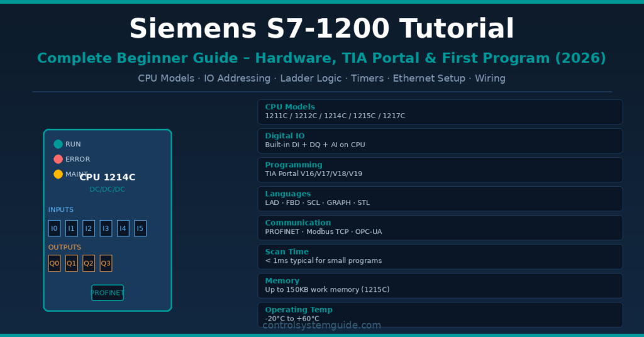
Task: Open the Digital IO card
Action: coord(440,141)
